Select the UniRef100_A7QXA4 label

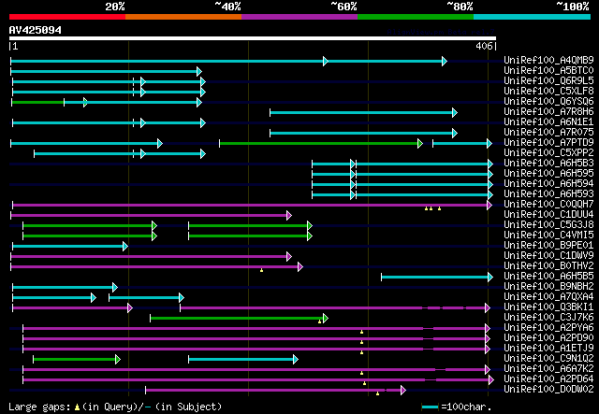pos(548,297)
